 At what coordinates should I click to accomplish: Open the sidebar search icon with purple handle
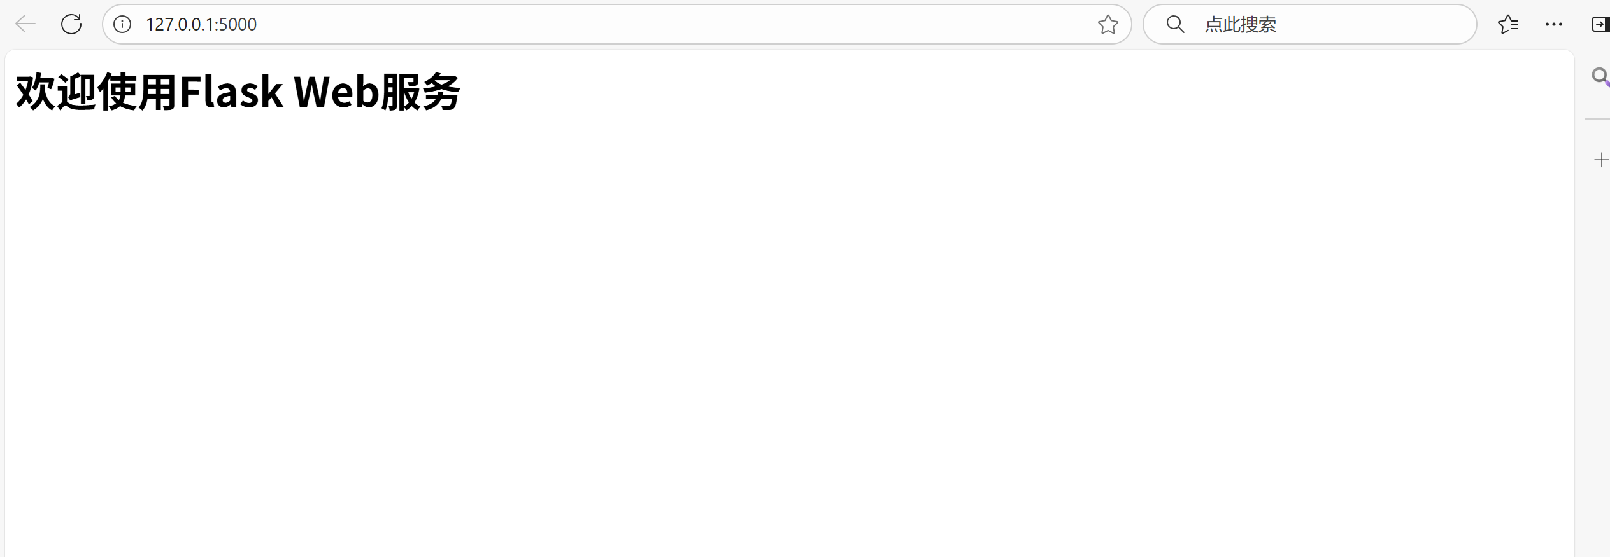pyautogui.click(x=1600, y=78)
